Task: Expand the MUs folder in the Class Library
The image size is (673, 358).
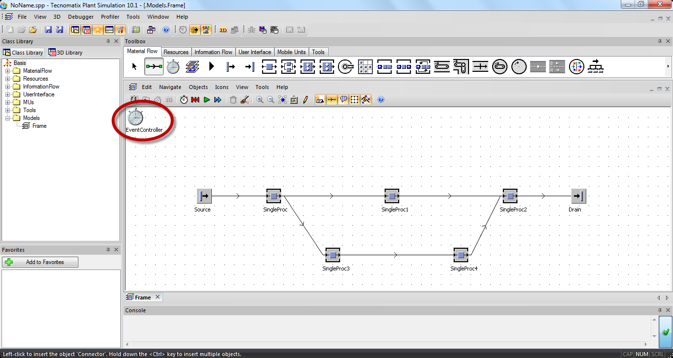Action: pyautogui.click(x=8, y=102)
